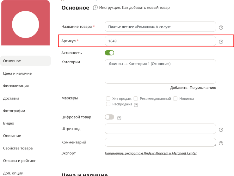Image resolution: width=234 pixels, height=176 pixels.
Task: Go to Цена и наличие section
Action: [x=17, y=73]
